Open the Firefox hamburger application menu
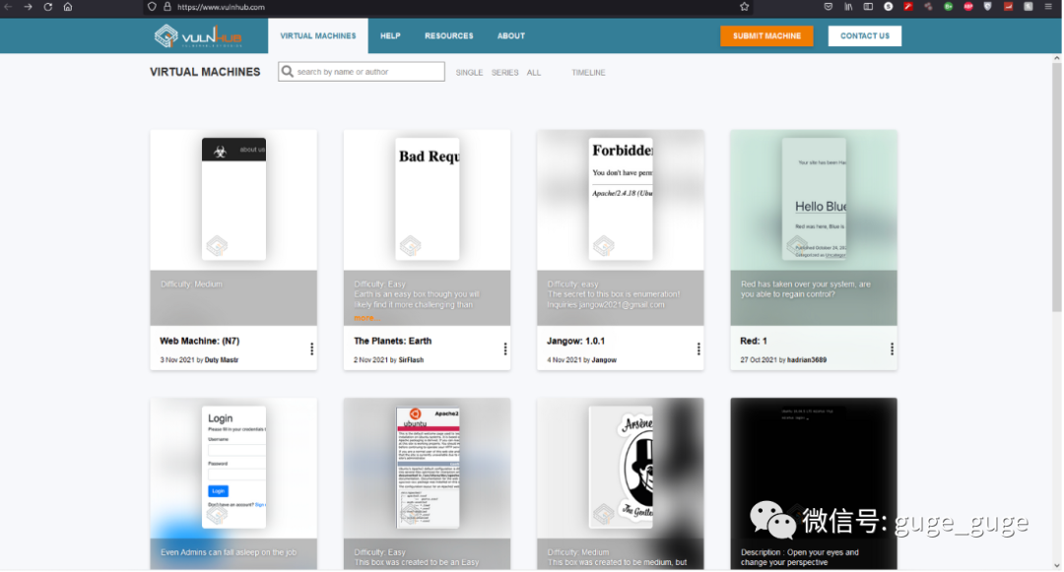Image resolution: width=1064 pixels, height=572 pixels. click(1048, 7)
